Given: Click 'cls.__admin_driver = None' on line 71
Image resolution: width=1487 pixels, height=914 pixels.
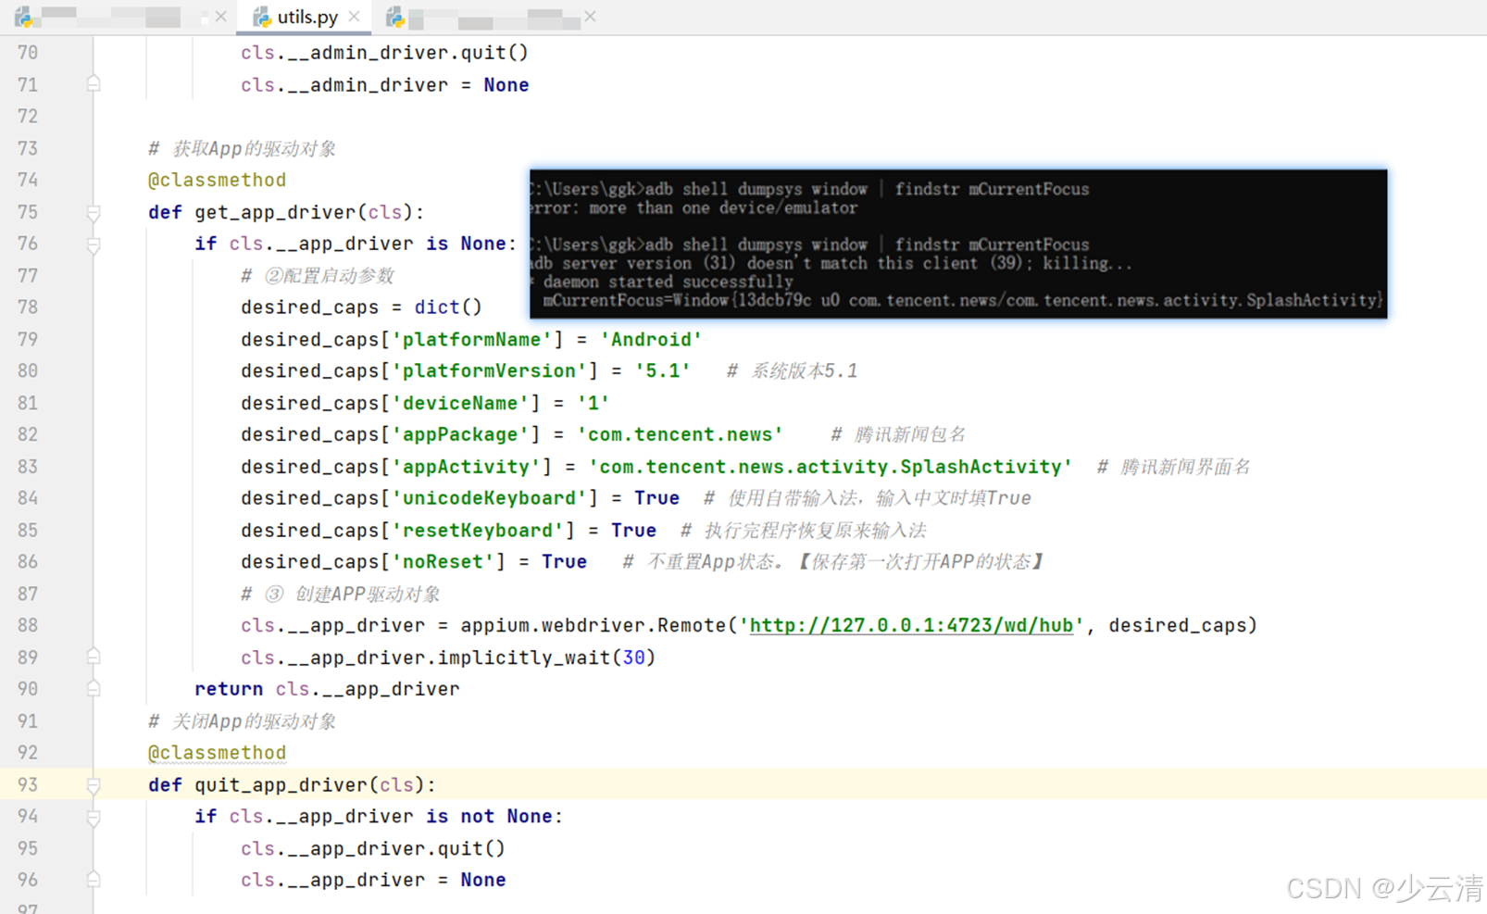Looking at the screenshot, I should pyautogui.click(x=384, y=84).
